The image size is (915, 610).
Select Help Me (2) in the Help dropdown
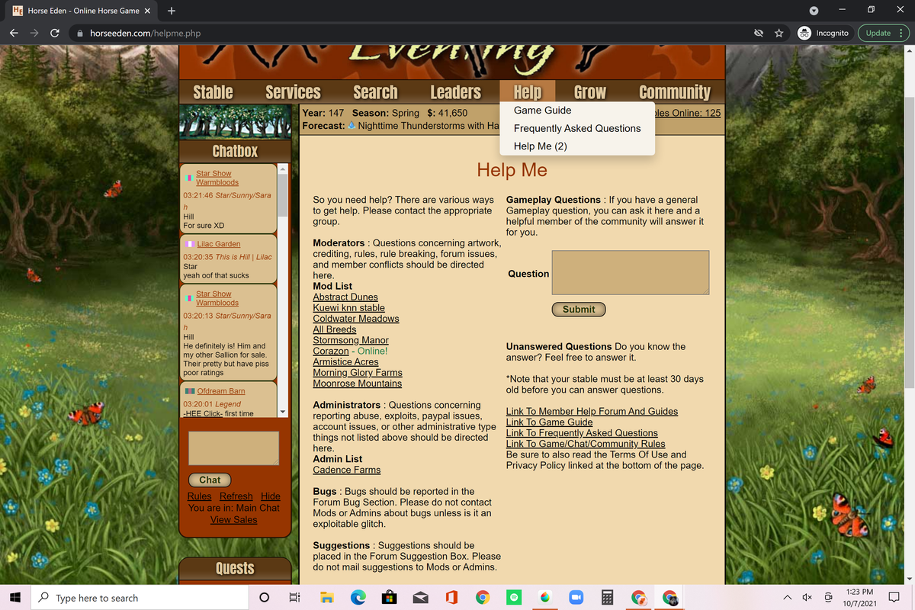[x=541, y=146]
